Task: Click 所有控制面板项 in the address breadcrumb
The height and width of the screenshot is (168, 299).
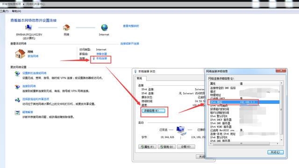Action: (11, 4)
